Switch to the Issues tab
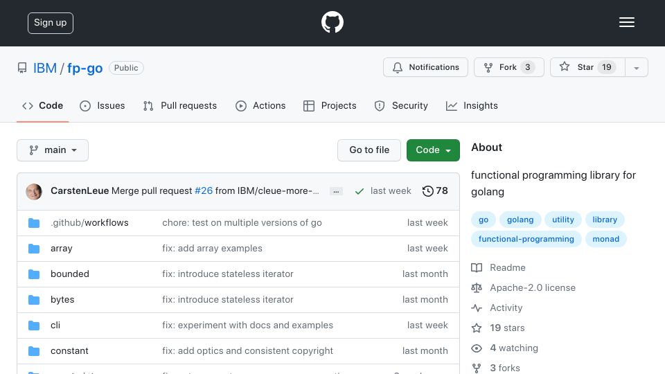 click(103, 105)
